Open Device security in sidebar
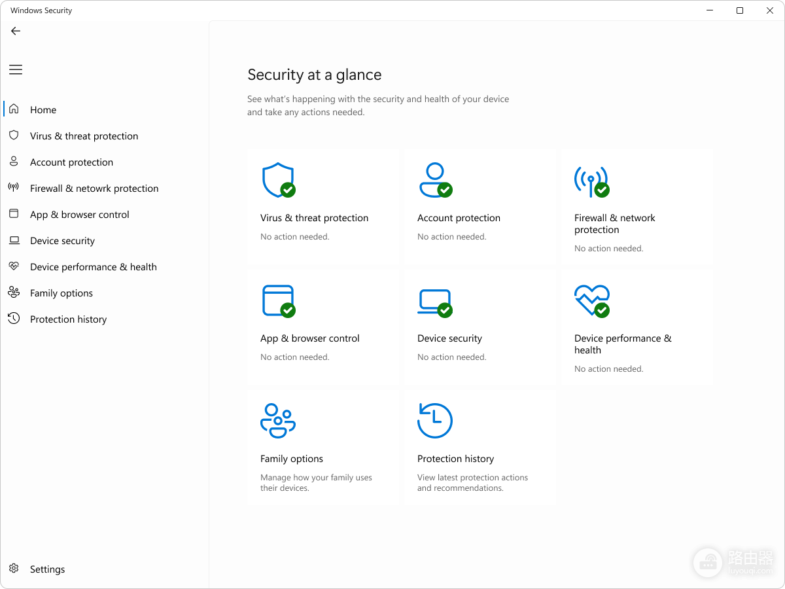 click(62, 241)
